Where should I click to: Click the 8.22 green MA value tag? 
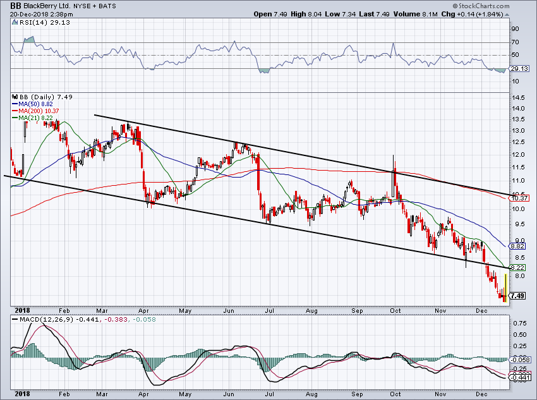coord(517,267)
